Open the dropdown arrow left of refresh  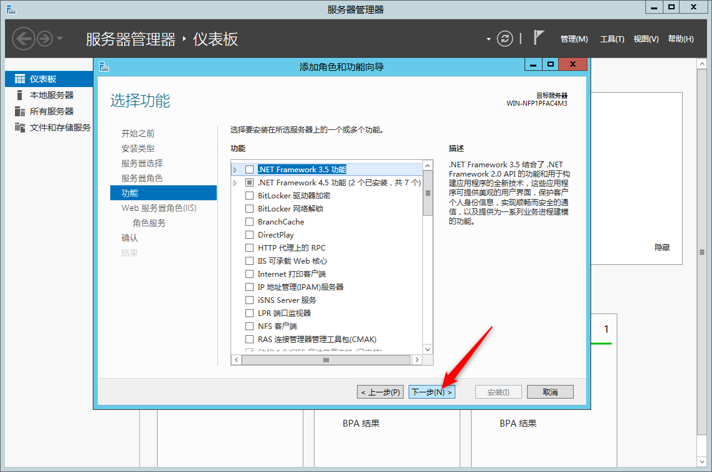click(488, 39)
